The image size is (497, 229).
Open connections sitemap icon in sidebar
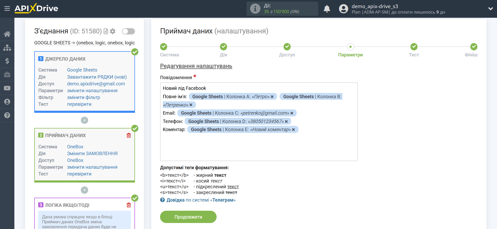pos(7,48)
